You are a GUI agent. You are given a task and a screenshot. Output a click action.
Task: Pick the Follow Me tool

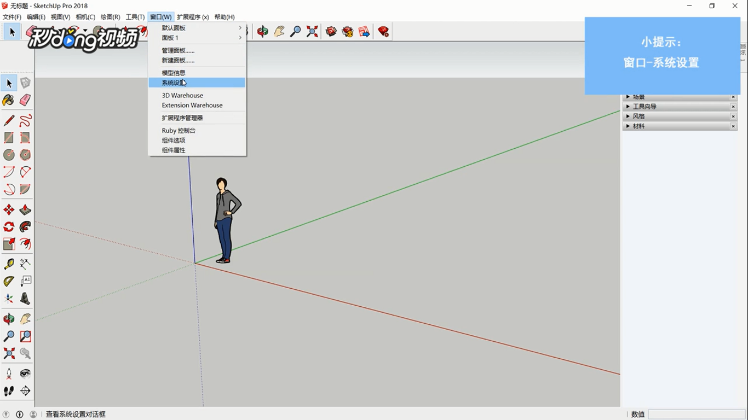(25, 227)
